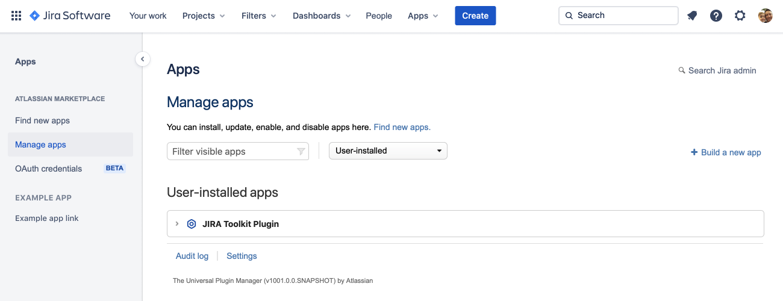Expand the JIRA Toolkit Plugin row
This screenshot has height=301, width=783.
[x=177, y=224]
